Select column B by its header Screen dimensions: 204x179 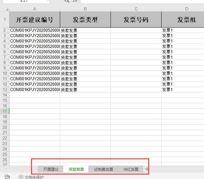tap(85, 9)
